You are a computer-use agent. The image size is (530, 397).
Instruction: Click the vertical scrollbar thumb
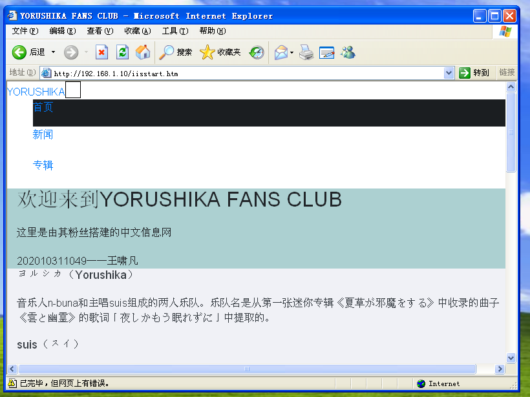click(x=511, y=132)
